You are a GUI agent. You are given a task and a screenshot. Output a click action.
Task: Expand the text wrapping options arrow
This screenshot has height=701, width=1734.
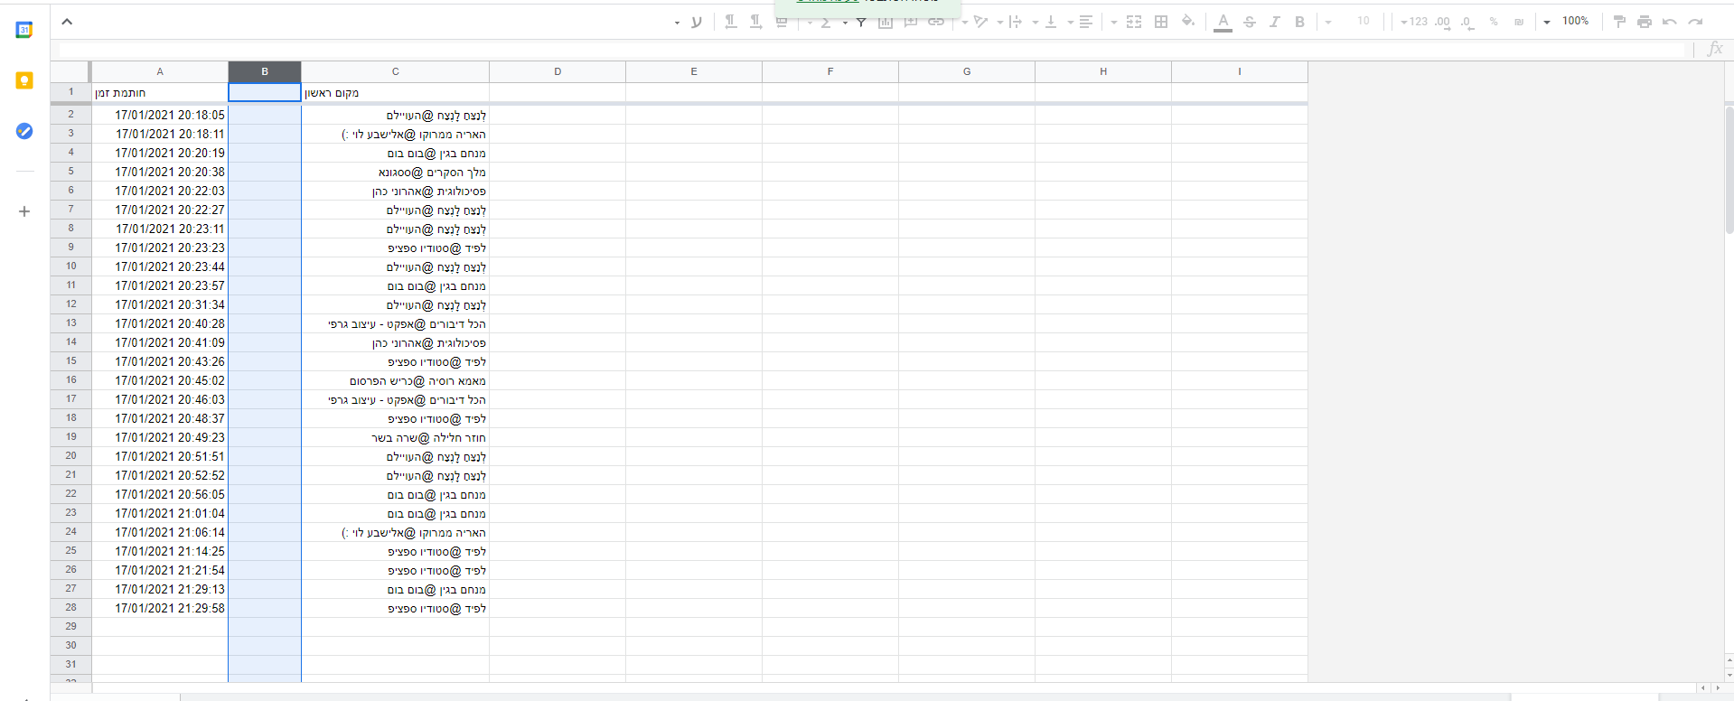pos(1000,22)
